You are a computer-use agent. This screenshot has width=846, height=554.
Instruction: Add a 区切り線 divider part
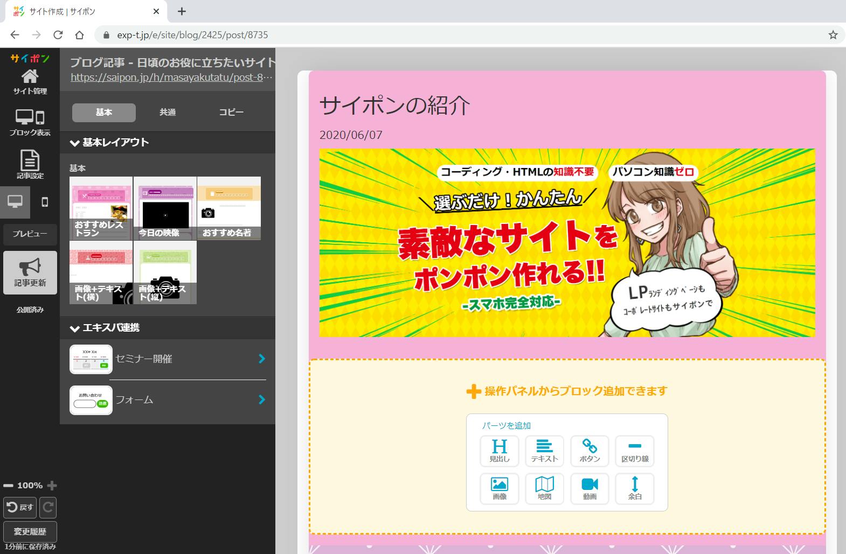pos(634,451)
